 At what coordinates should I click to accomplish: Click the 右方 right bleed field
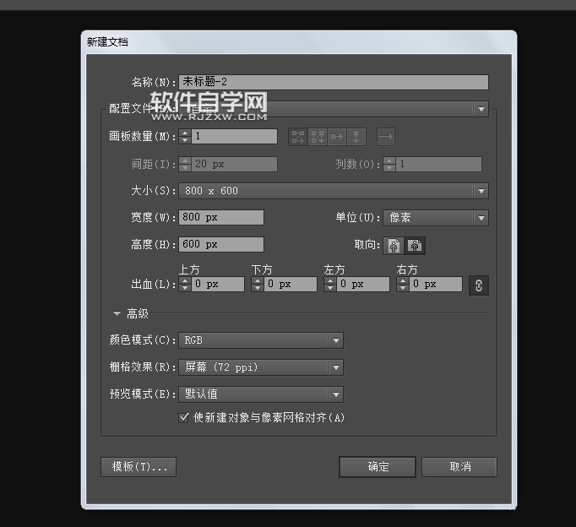pyautogui.click(x=436, y=285)
